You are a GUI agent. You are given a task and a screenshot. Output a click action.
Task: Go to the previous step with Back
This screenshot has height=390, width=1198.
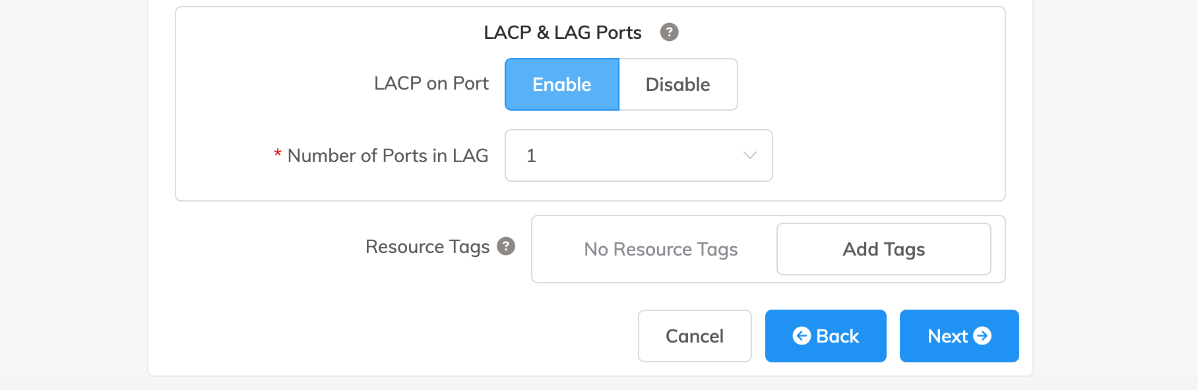tap(826, 336)
